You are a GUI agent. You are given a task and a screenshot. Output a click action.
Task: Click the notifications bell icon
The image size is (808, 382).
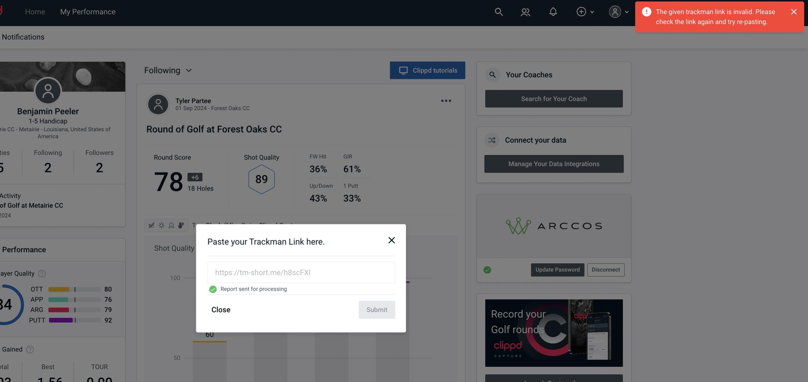pos(553,11)
